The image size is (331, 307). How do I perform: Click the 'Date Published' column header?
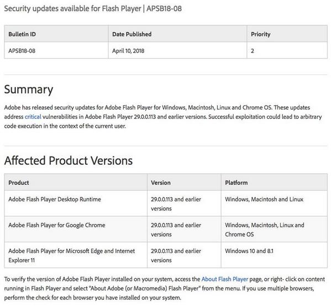coord(177,34)
